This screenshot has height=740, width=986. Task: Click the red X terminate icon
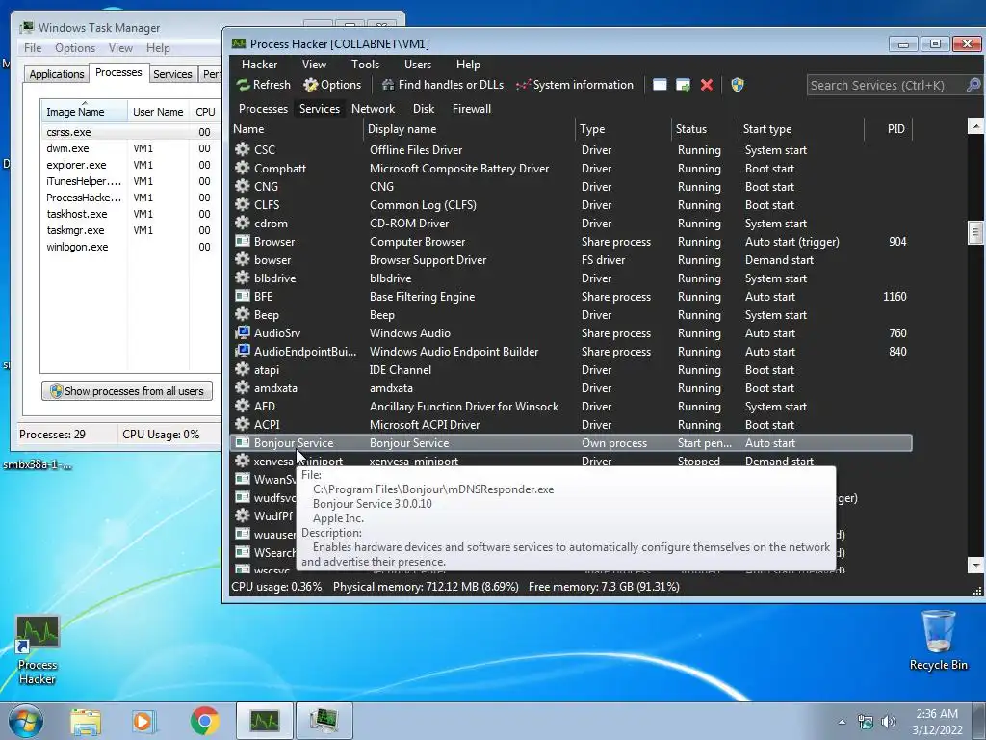pos(707,85)
